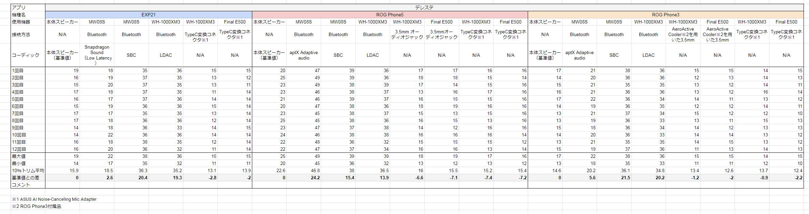Select the 10%トリム平均 row label
This screenshot has width=809, height=214.
coord(28,170)
